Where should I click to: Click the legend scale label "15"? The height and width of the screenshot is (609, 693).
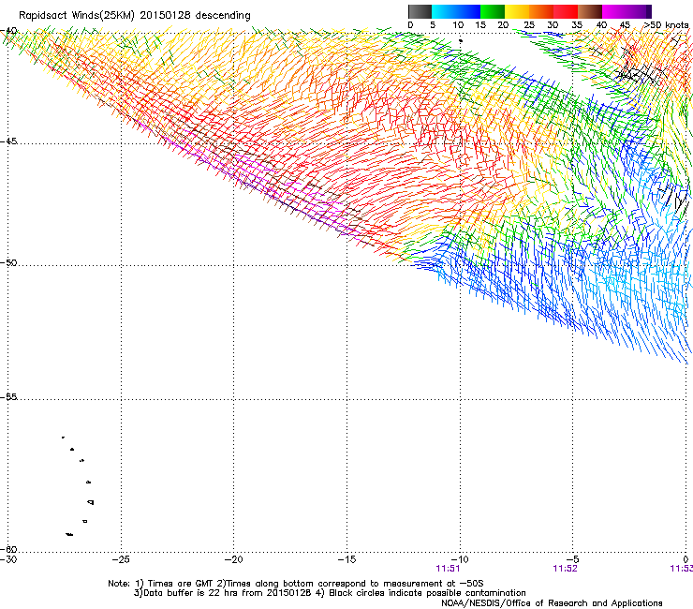tap(480, 25)
